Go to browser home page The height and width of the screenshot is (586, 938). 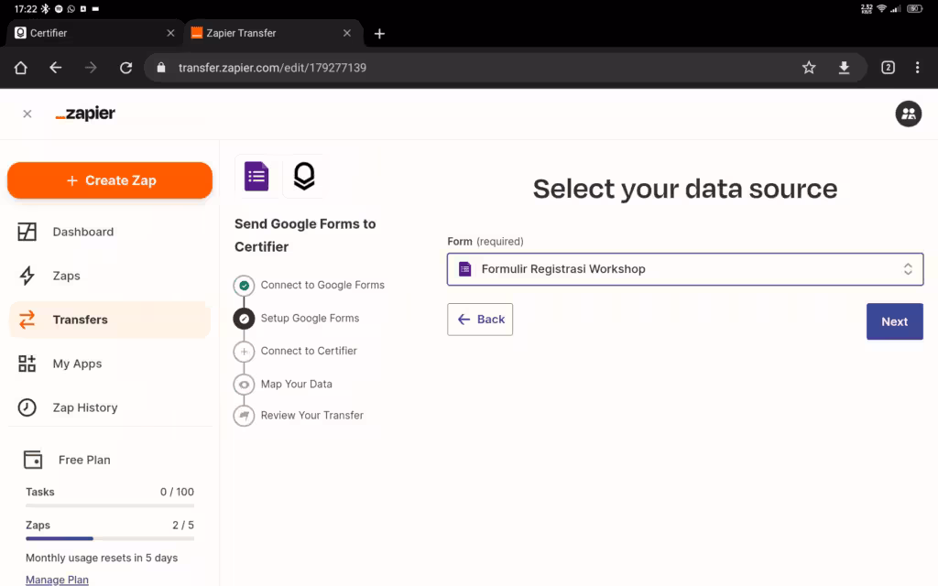pyautogui.click(x=21, y=68)
